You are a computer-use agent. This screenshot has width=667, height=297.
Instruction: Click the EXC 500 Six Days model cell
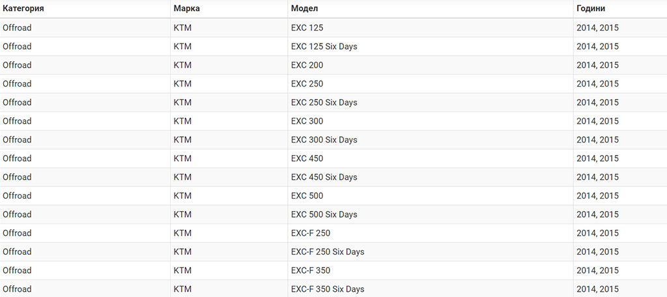(431, 215)
